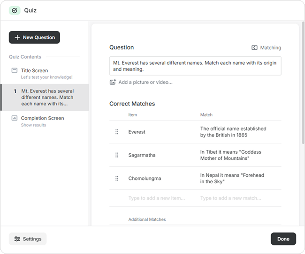Click the Add a picture or video link
Image resolution: width=305 pixels, height=254 pixels.
[145, 82]
